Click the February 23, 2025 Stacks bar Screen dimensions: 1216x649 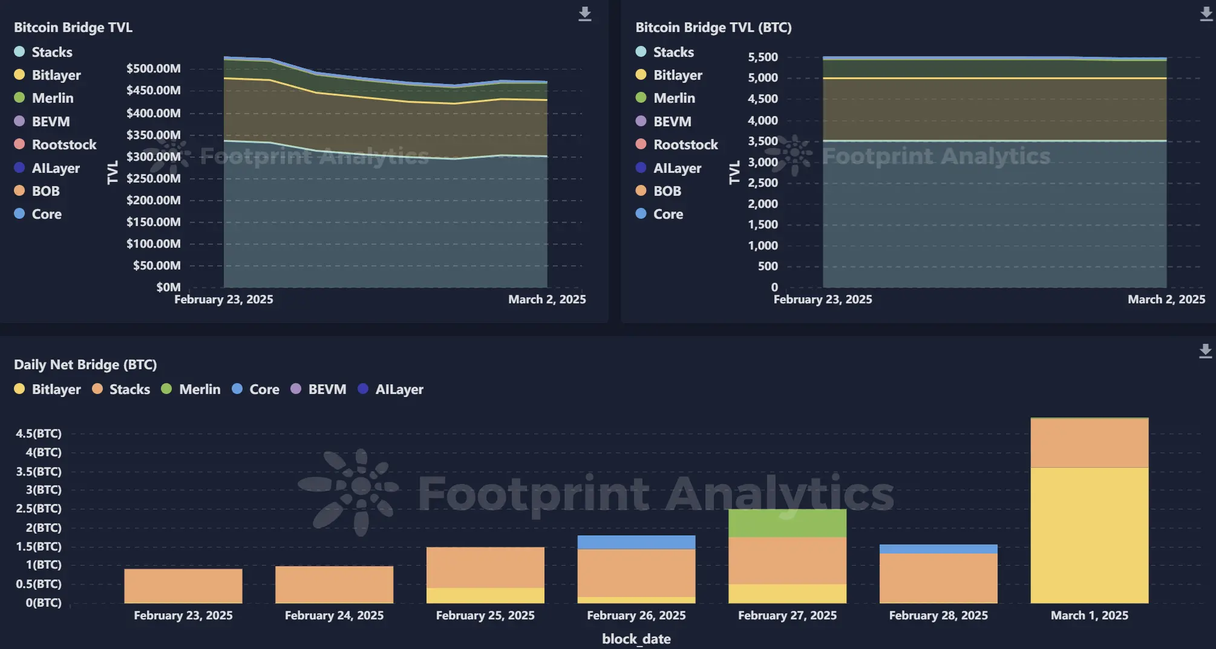[183, 586]
